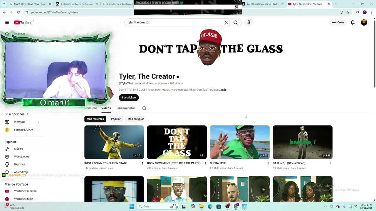Switch to Principal channel tab
The image size is (376, 211).
[x=90, y=108]
